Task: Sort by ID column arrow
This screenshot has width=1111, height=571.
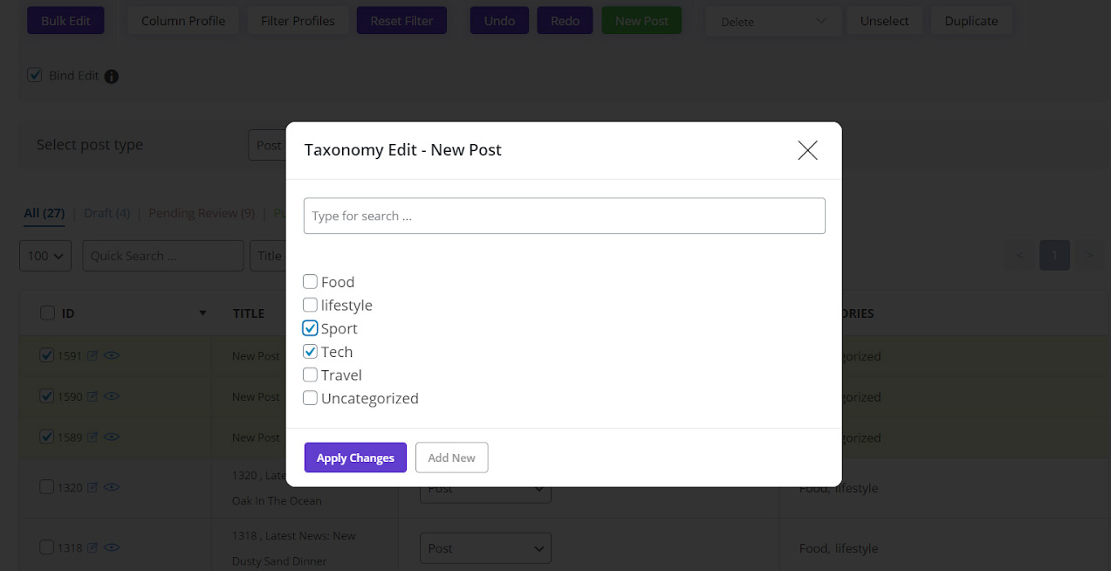Action: (x=203, y=313)
